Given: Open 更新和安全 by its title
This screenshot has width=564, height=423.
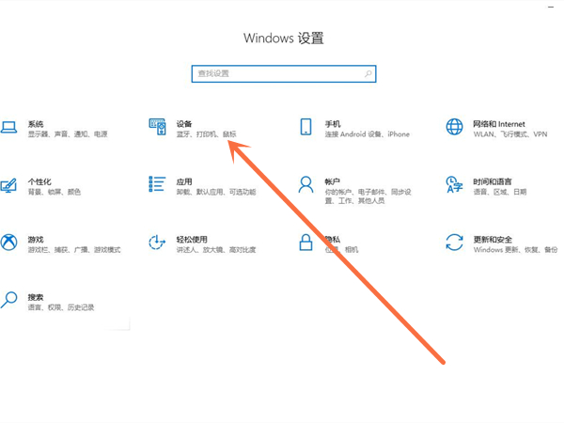Looking at the screenshot, I should click(x=493, y=240).
